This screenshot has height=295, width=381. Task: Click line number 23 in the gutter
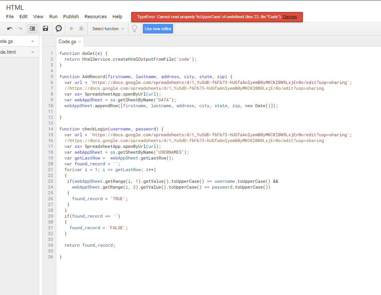(50, 181)
